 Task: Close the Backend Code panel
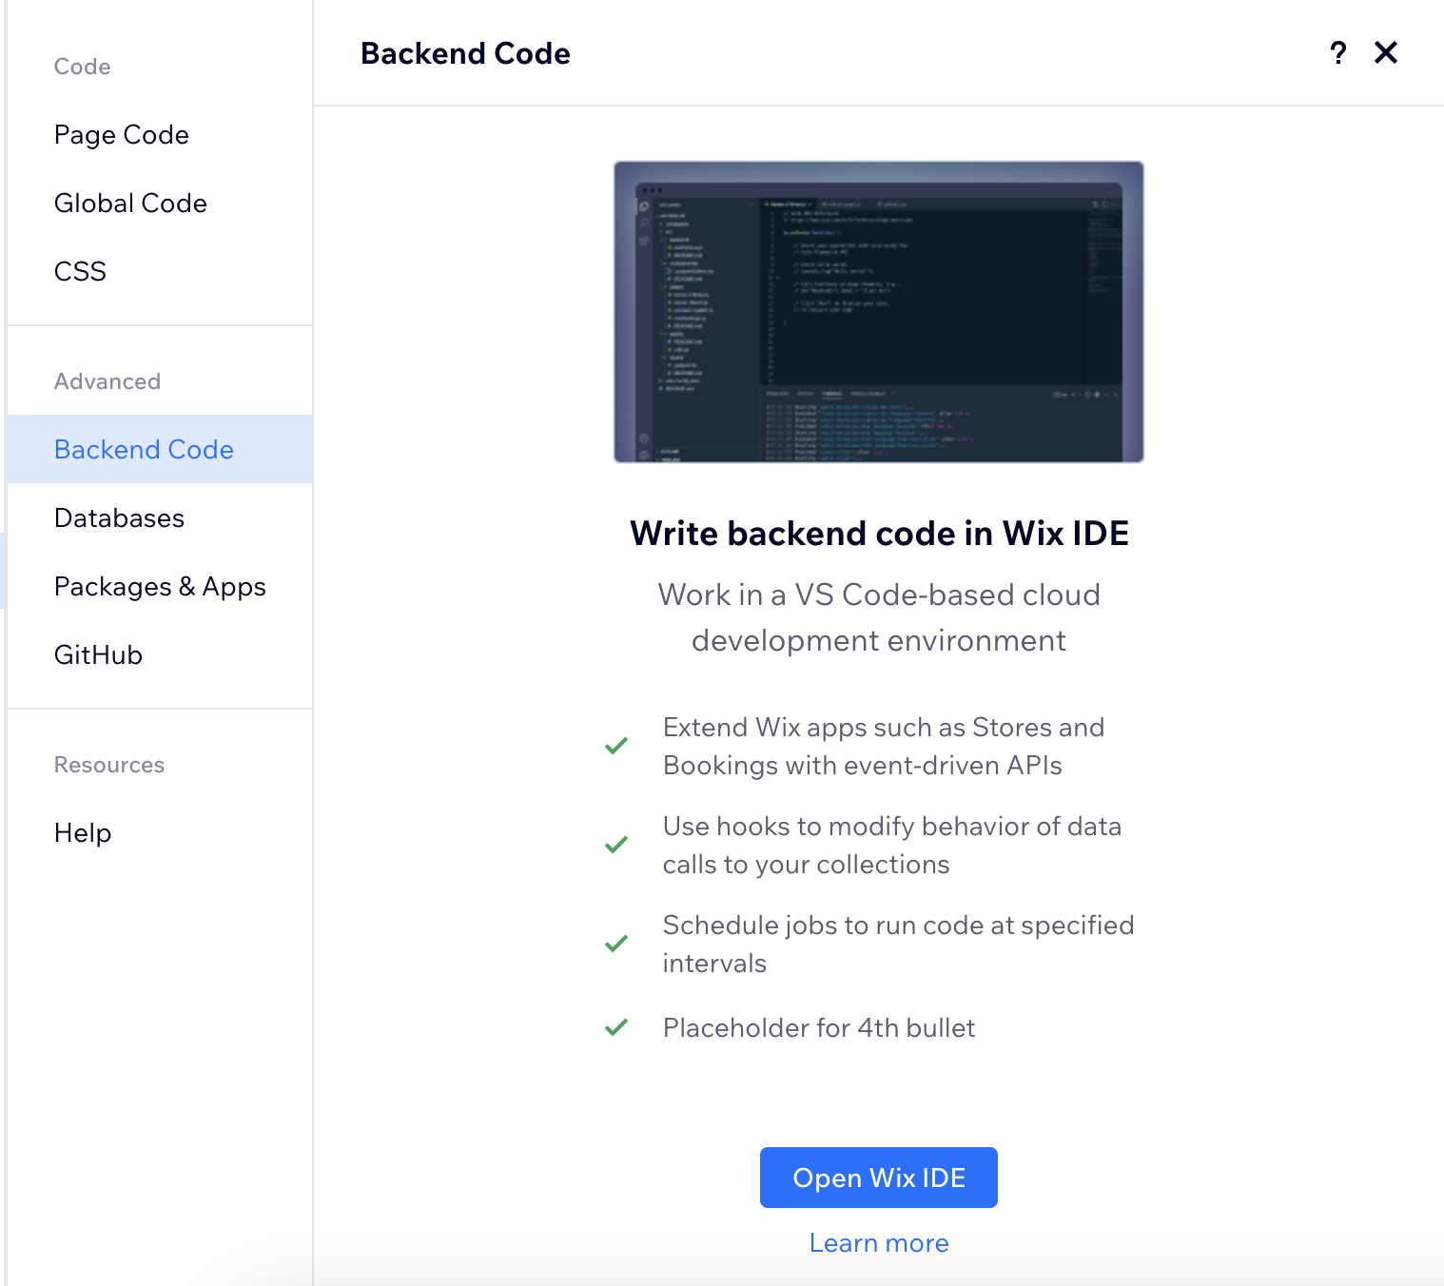click(x=1386, y=52)
